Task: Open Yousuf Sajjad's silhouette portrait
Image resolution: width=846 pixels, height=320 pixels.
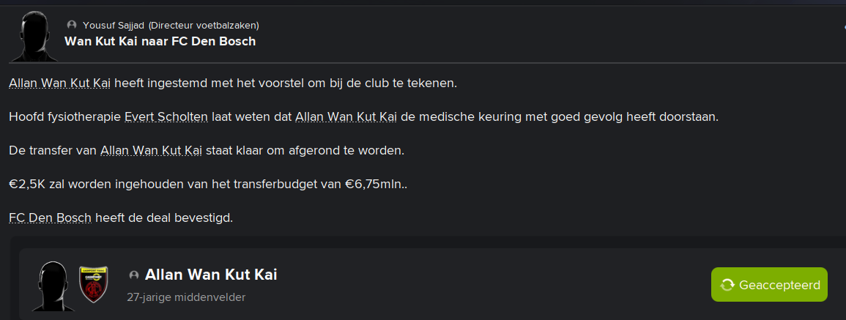Action: [x=34, y=36]
